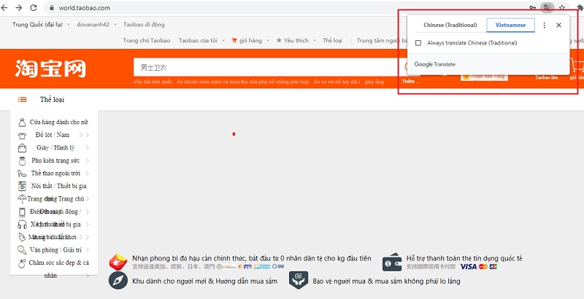Click the Taobao lite link
Screen dimensions: 584x299
click(546, 78)
